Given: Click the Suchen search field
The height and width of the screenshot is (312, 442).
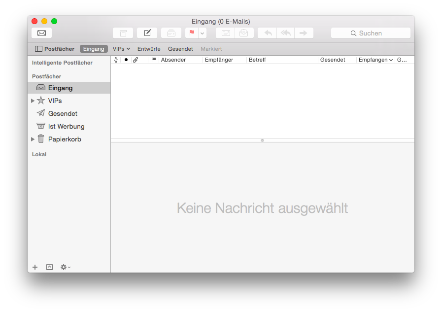Looking at the screenshot, I should click(x=371, y=33).
